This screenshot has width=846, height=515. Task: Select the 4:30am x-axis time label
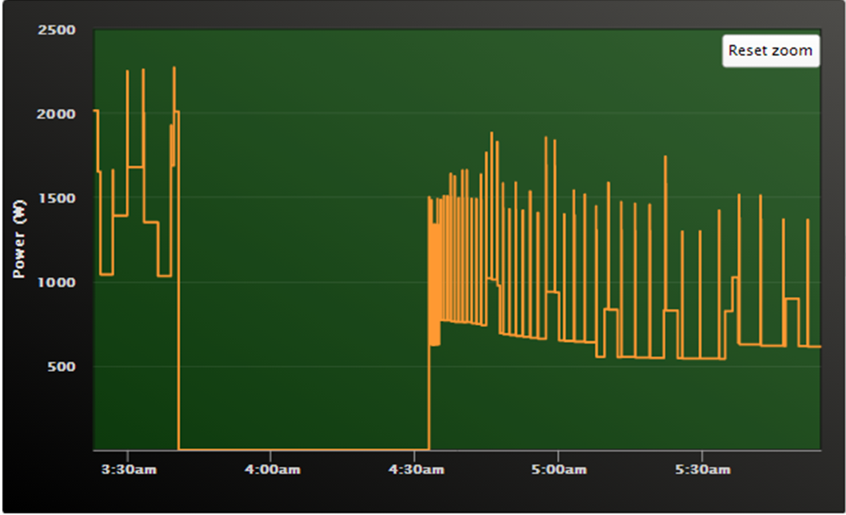(x=416, y=469)
